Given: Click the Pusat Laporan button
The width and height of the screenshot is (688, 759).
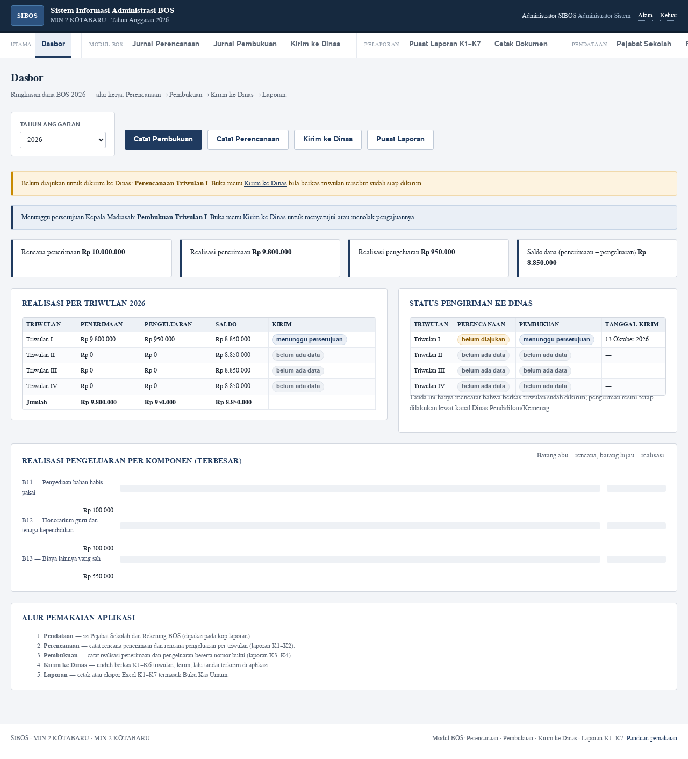Looking at the screenshot, I should (x=400, y=140).
